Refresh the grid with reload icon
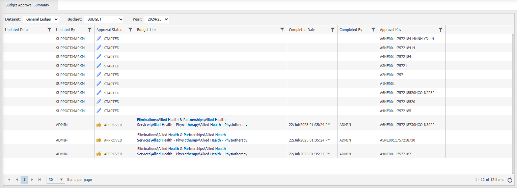The height and width of the screenshot is (188, 517). [x=510, y=180]
